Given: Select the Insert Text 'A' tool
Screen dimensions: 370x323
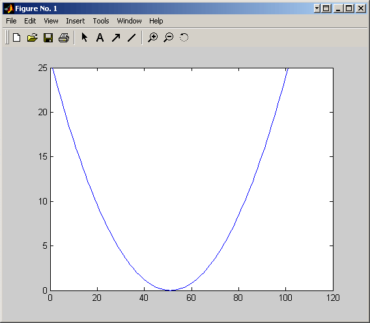Looking at the screenshot, I should [x=100, y=38].
